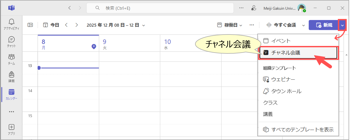The width and height of the screenshot is (351, 140).
Task: Click the user profile avatar
Action: (302, 8)
